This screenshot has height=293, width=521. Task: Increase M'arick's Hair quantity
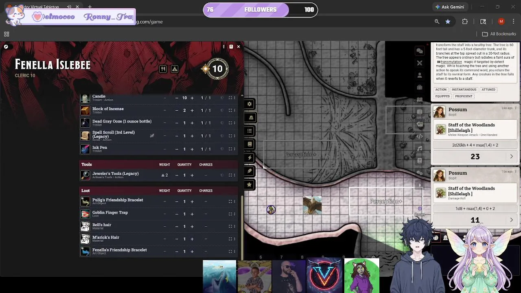[x=192, y=239]
